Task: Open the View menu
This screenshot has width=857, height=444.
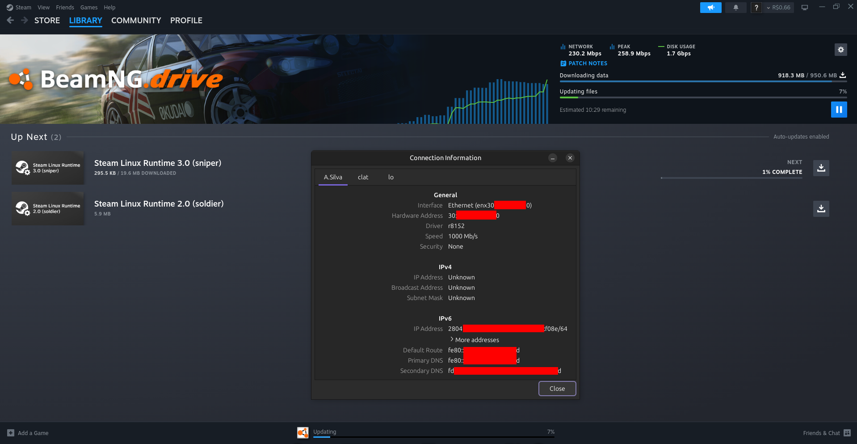Action: coord(43,8)
